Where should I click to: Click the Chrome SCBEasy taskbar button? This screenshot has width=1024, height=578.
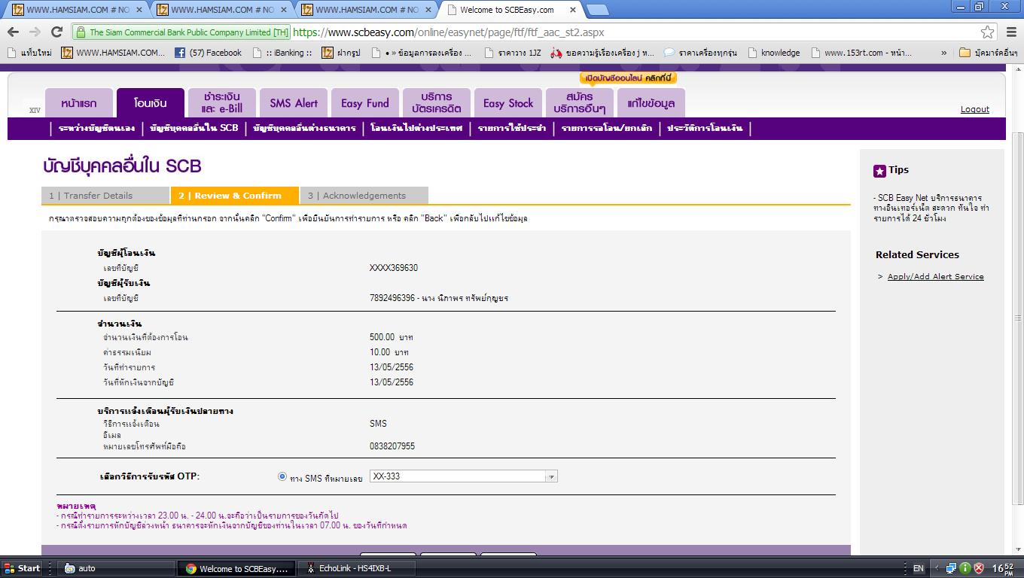pos(237,568)
